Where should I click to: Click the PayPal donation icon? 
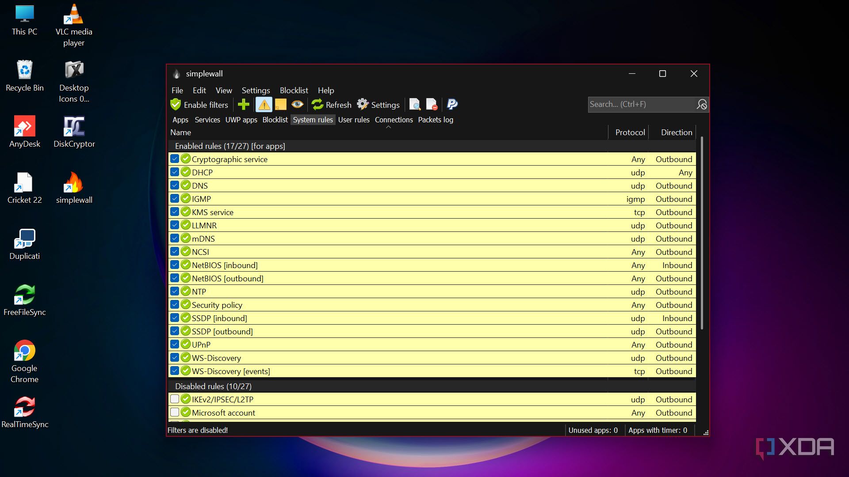pos(451,105)
